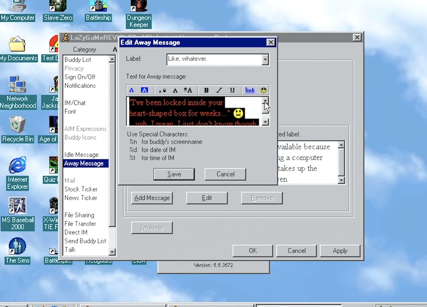
Task: Click Add Message button in Preferences
Action: tap(152, 198)
